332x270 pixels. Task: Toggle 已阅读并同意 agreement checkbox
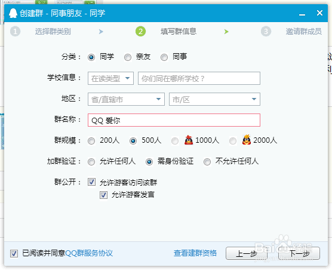pos(14,253)
